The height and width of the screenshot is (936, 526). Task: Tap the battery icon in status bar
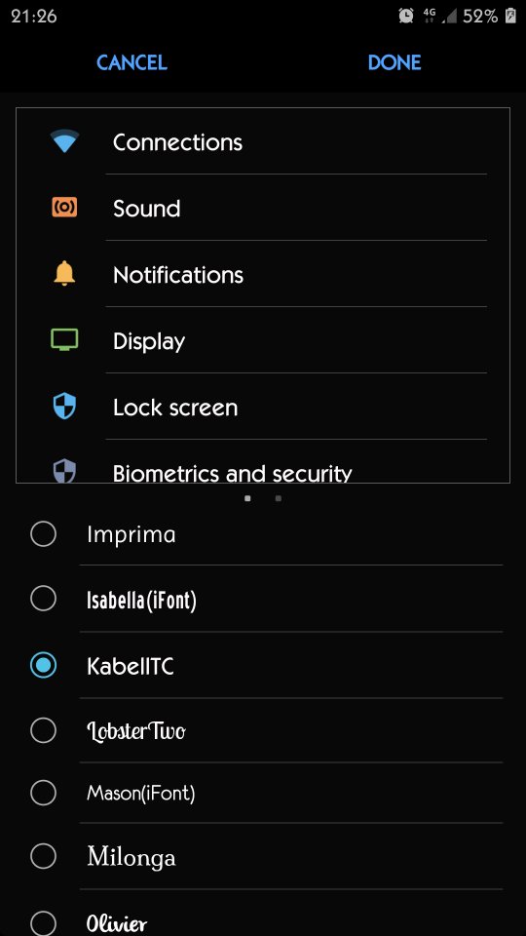[510, 17]
